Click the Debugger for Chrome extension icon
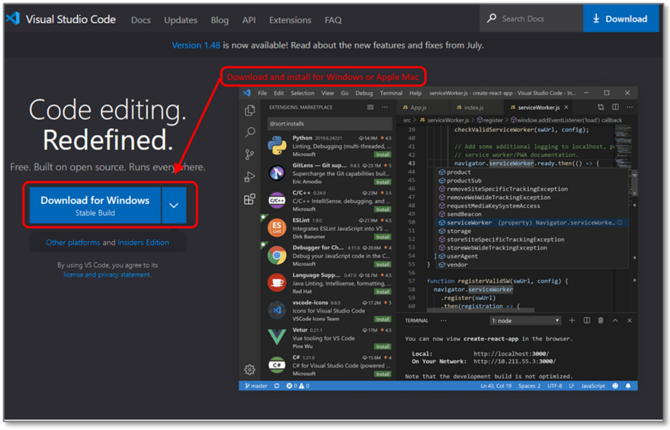Viewport: 670px width, 430px height. (277, 256)
